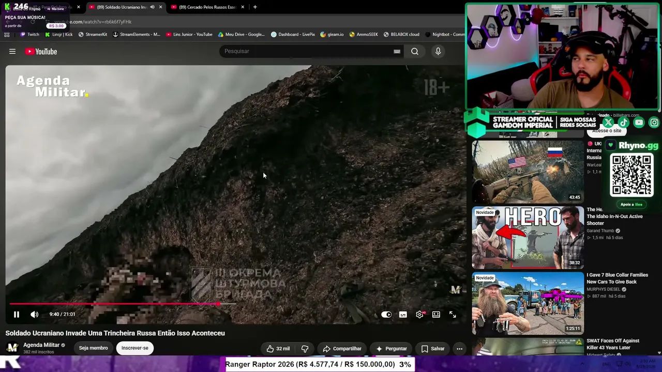Viewport: 662px width, 372px height.
Task: Open the on-screen keyboard in the search box
Action: (397, 51)
